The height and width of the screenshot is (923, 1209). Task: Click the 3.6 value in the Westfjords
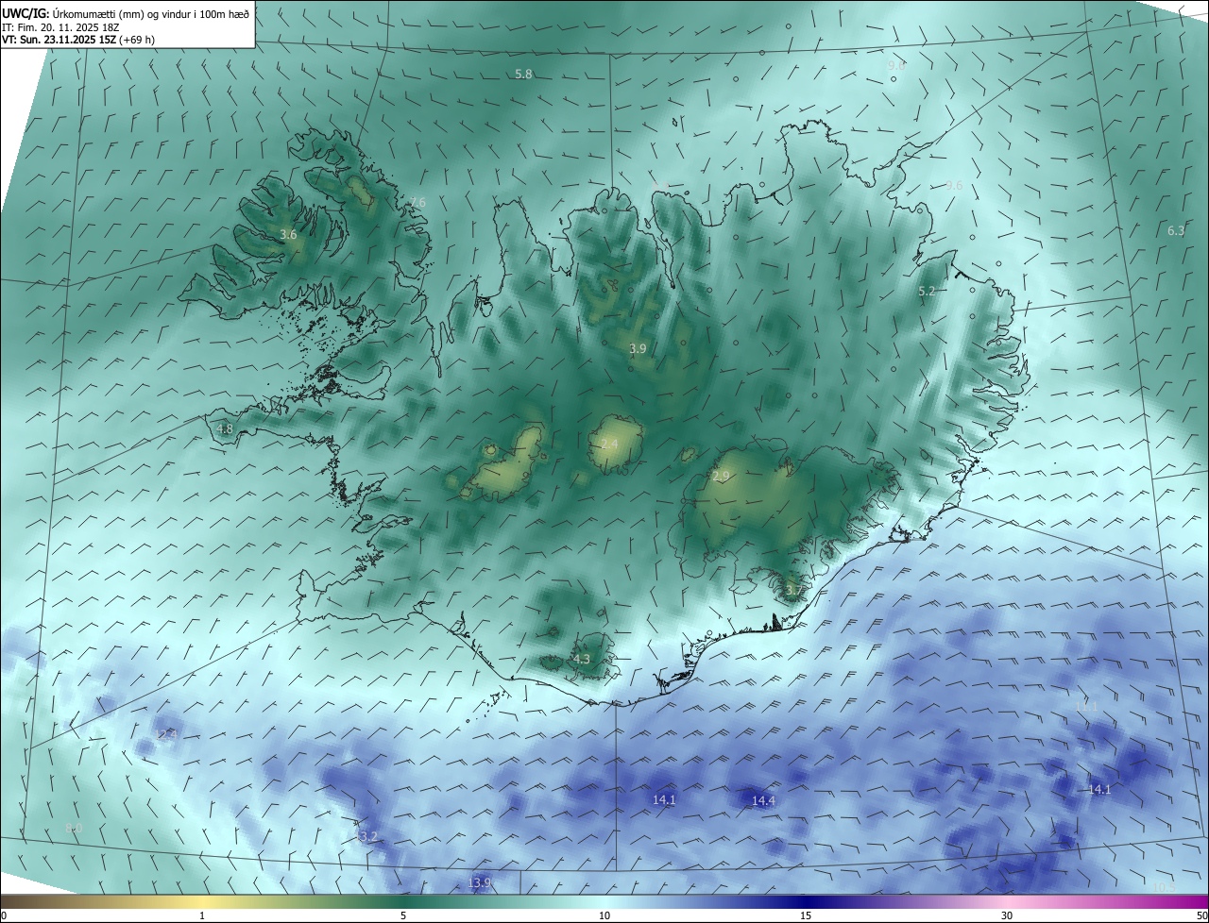288,234
